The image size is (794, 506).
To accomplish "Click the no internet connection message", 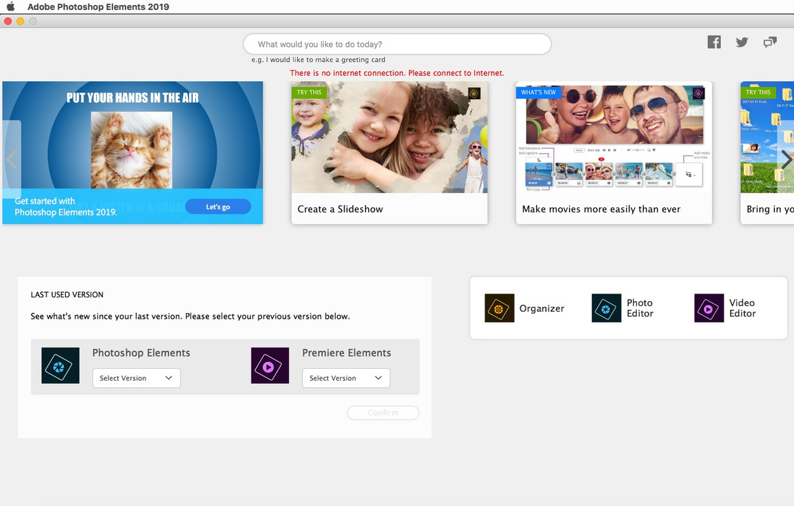I will click(397, 73).
